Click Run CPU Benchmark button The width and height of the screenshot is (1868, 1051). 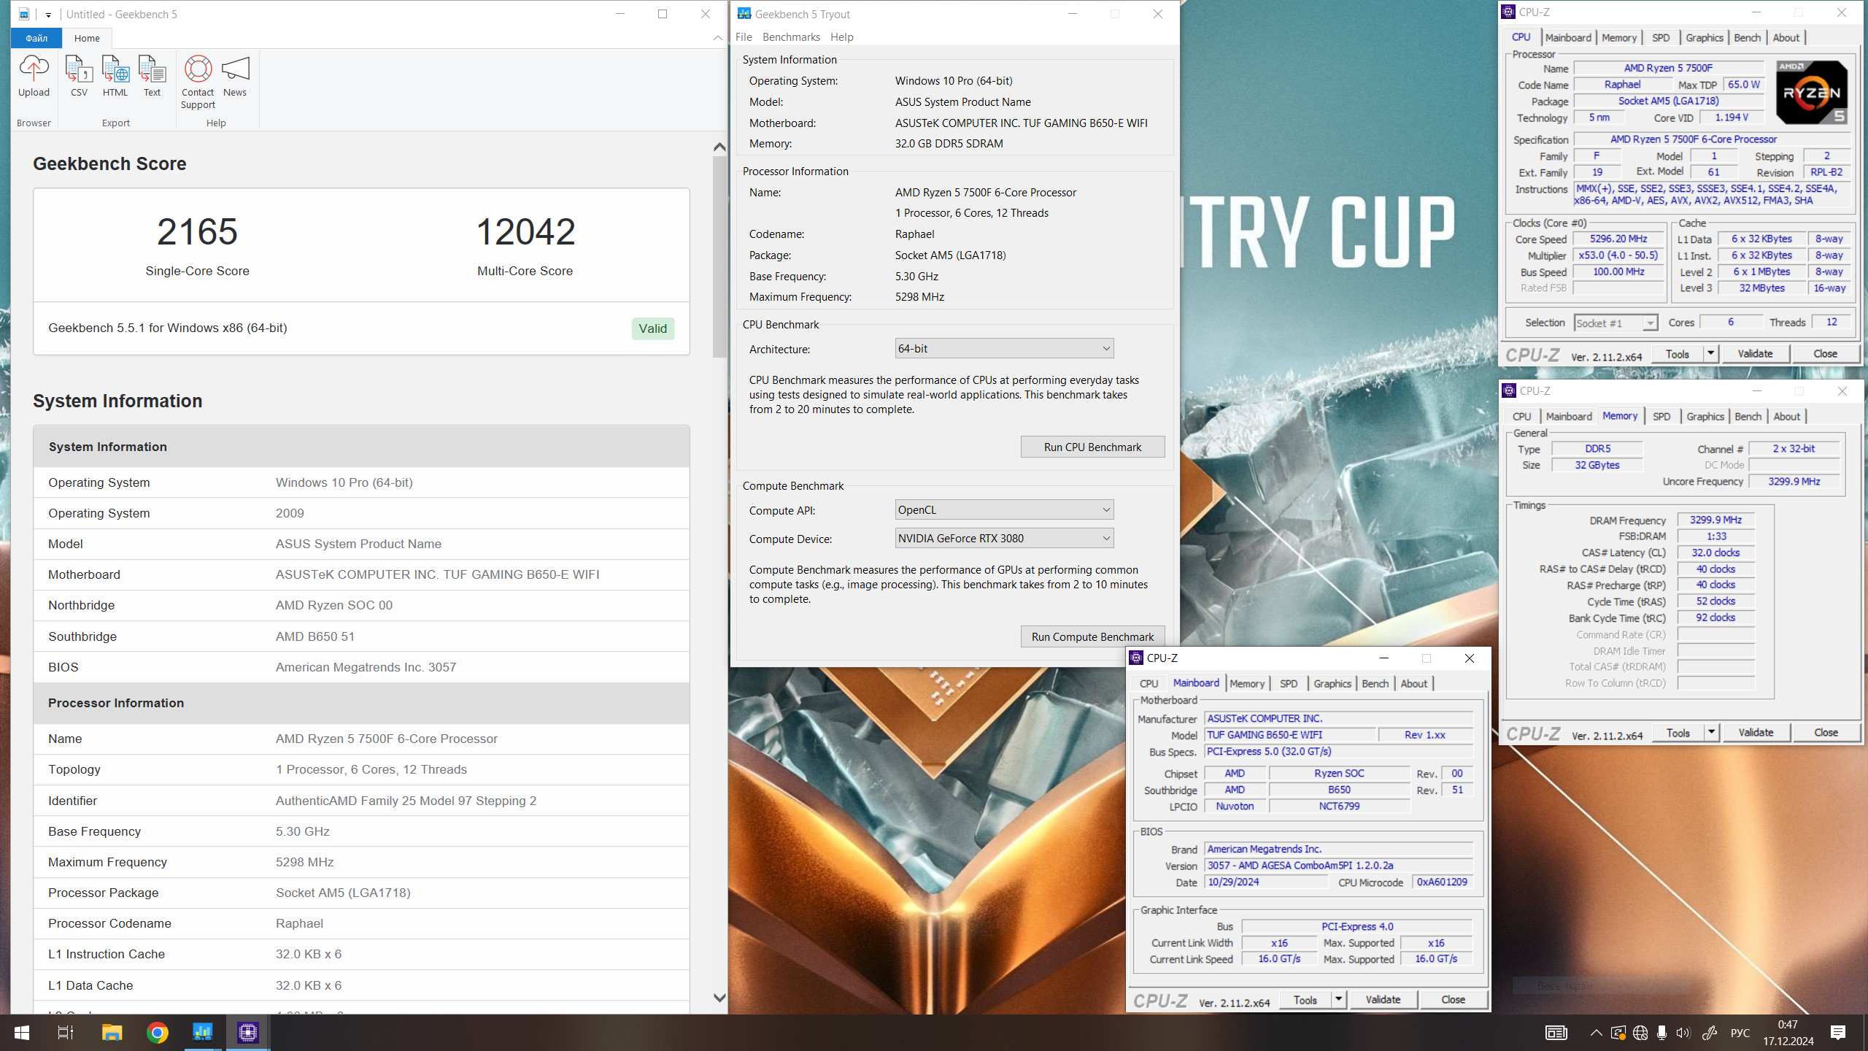coord(1092,447)
